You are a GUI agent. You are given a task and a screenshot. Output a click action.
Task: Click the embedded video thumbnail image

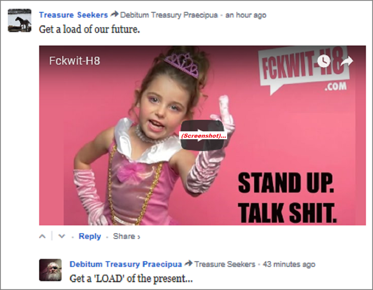203,135
